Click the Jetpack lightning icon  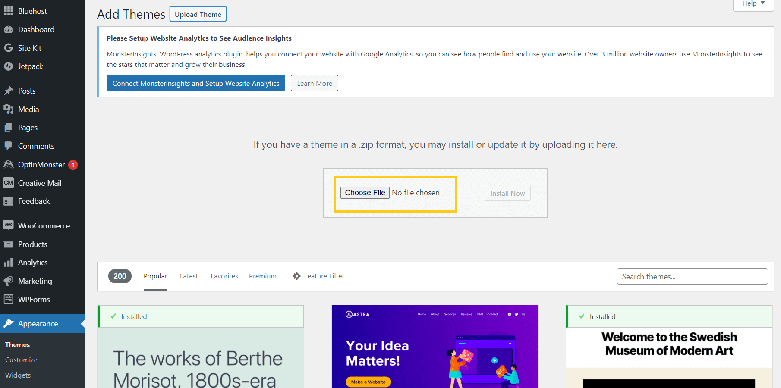[9, 66]
